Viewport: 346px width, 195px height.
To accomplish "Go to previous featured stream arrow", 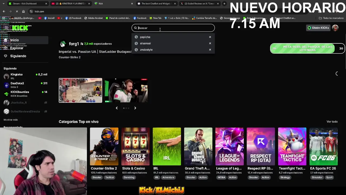I will [117, 108].
